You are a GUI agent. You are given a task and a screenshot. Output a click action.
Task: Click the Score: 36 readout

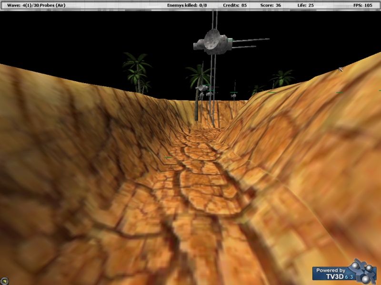pos(271,5)
